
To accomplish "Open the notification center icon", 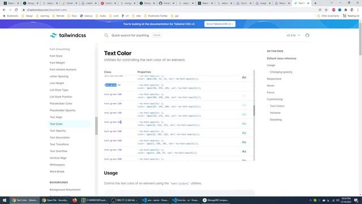I will coord(356,200).
